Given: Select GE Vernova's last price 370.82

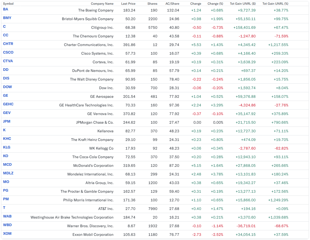Looking at the screenshot, I should (x=129, y=114).
